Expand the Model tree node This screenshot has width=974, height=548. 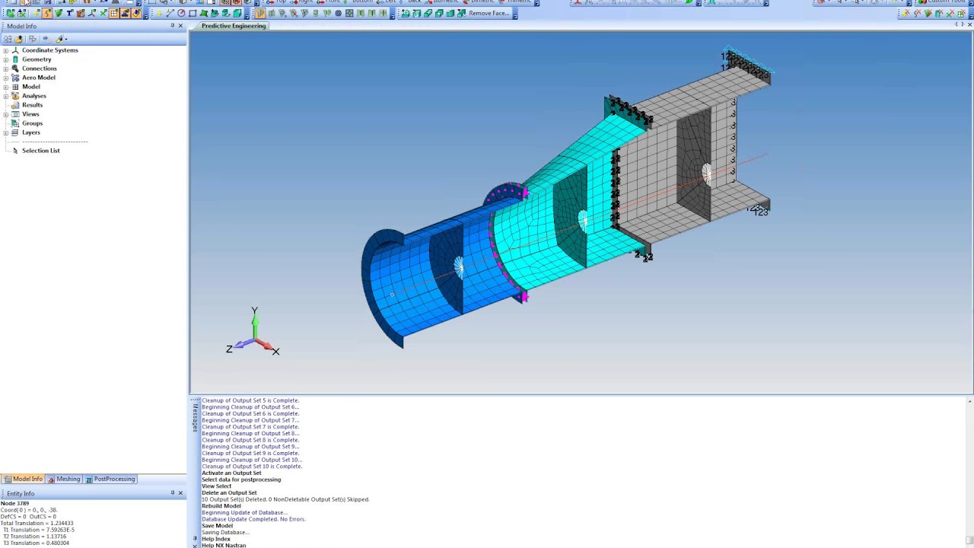coord(6,87)
